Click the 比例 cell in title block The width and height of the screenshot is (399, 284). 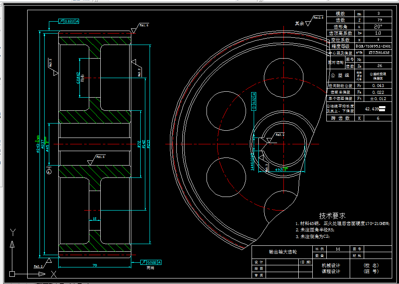(319, 249)
